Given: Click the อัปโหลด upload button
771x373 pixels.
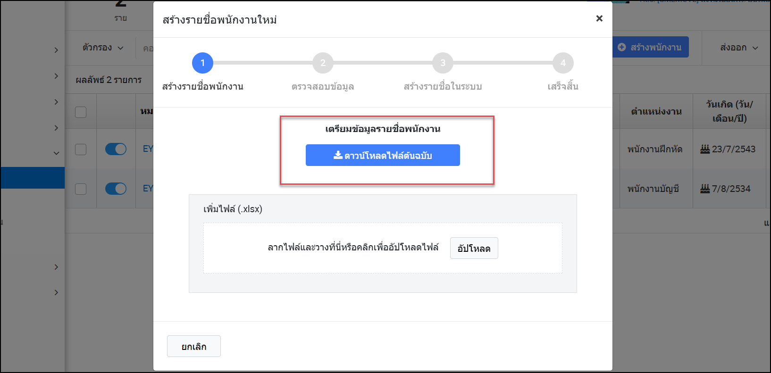Looking at the screenshot, I should point(474,248).
